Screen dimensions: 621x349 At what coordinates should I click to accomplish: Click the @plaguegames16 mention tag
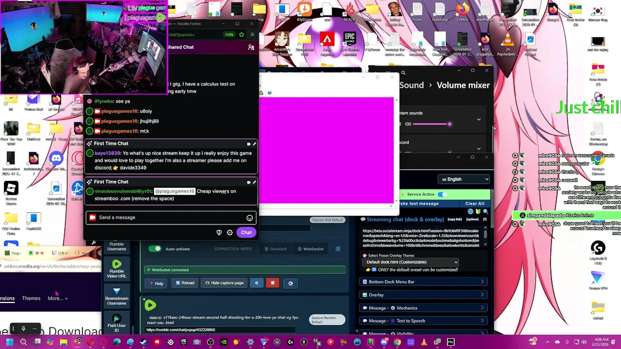click(x=175, y=191)
